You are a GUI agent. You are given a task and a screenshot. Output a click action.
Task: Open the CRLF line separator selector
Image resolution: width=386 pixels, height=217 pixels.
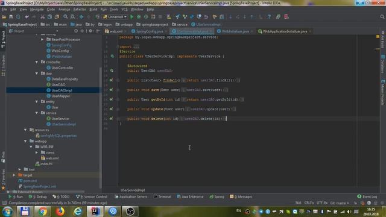click(x=309, y=203)
